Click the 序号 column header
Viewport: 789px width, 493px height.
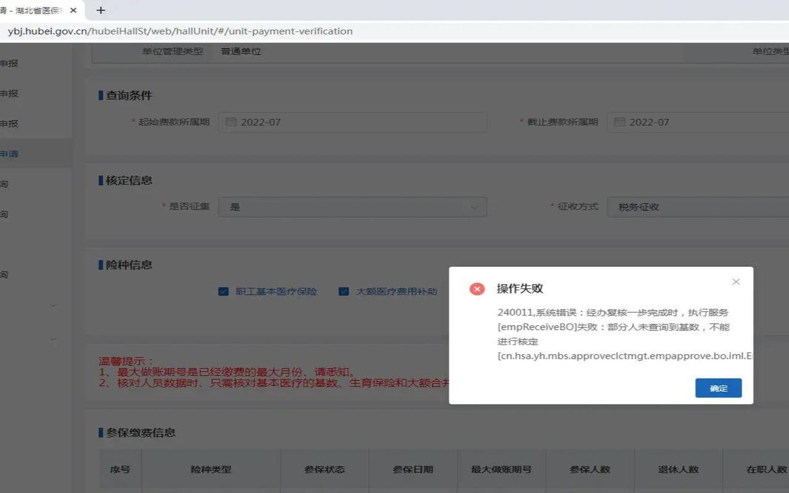coord(120,469)
